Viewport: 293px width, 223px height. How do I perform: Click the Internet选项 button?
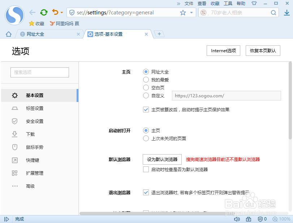click(223, 51)
